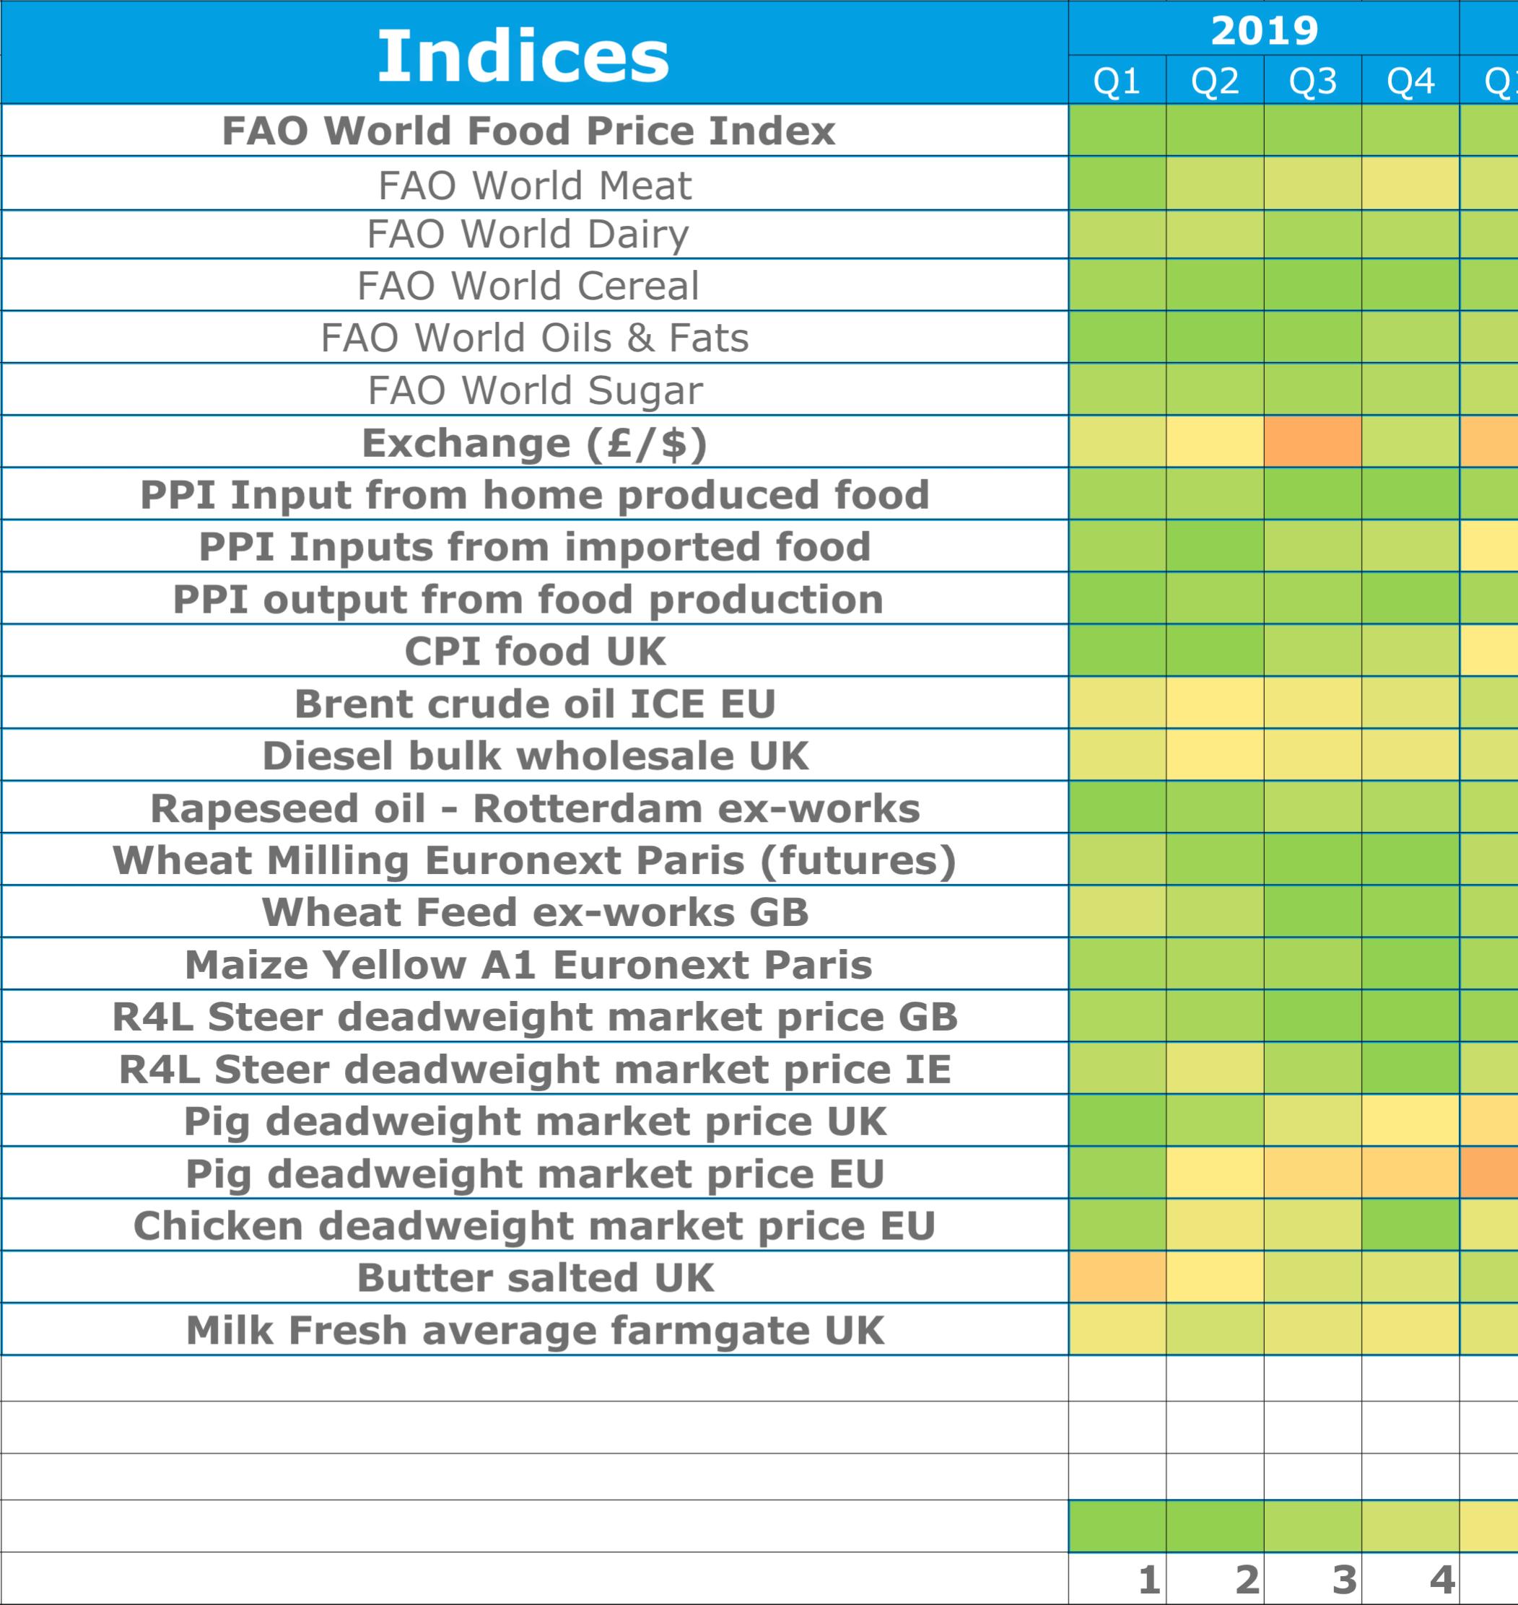Select the Wheat Feed ex-works GB Q3 cell

pyautogui.click(x=1312, y=911)
